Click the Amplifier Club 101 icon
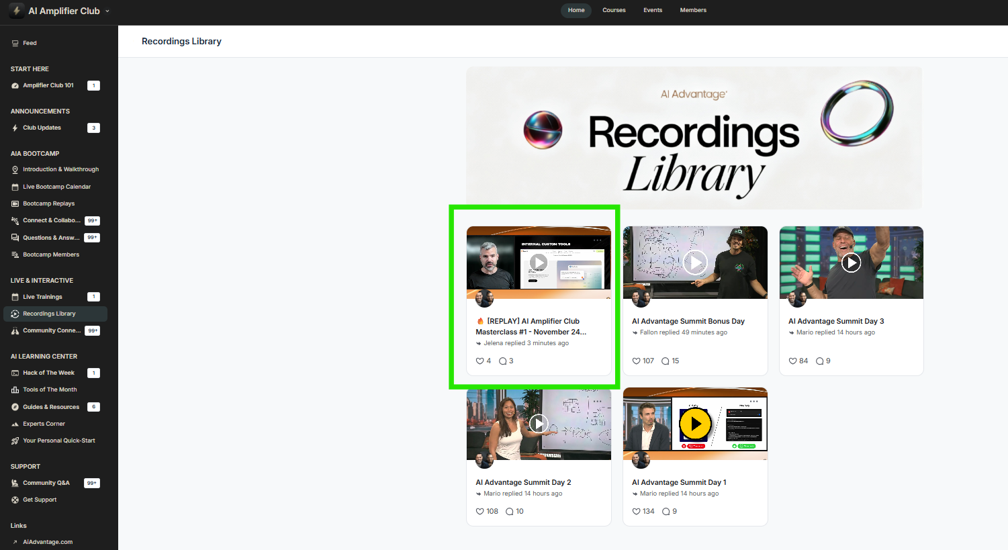This screenshot has height=550, width=1008. (x=15, y=85)
